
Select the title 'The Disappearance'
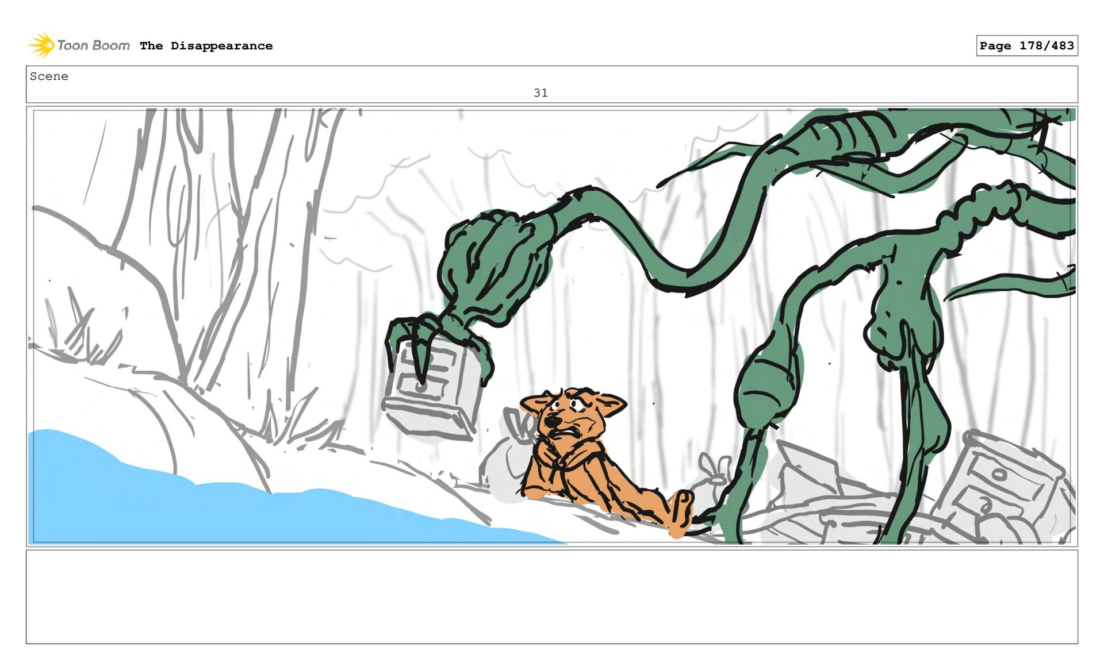206,46
